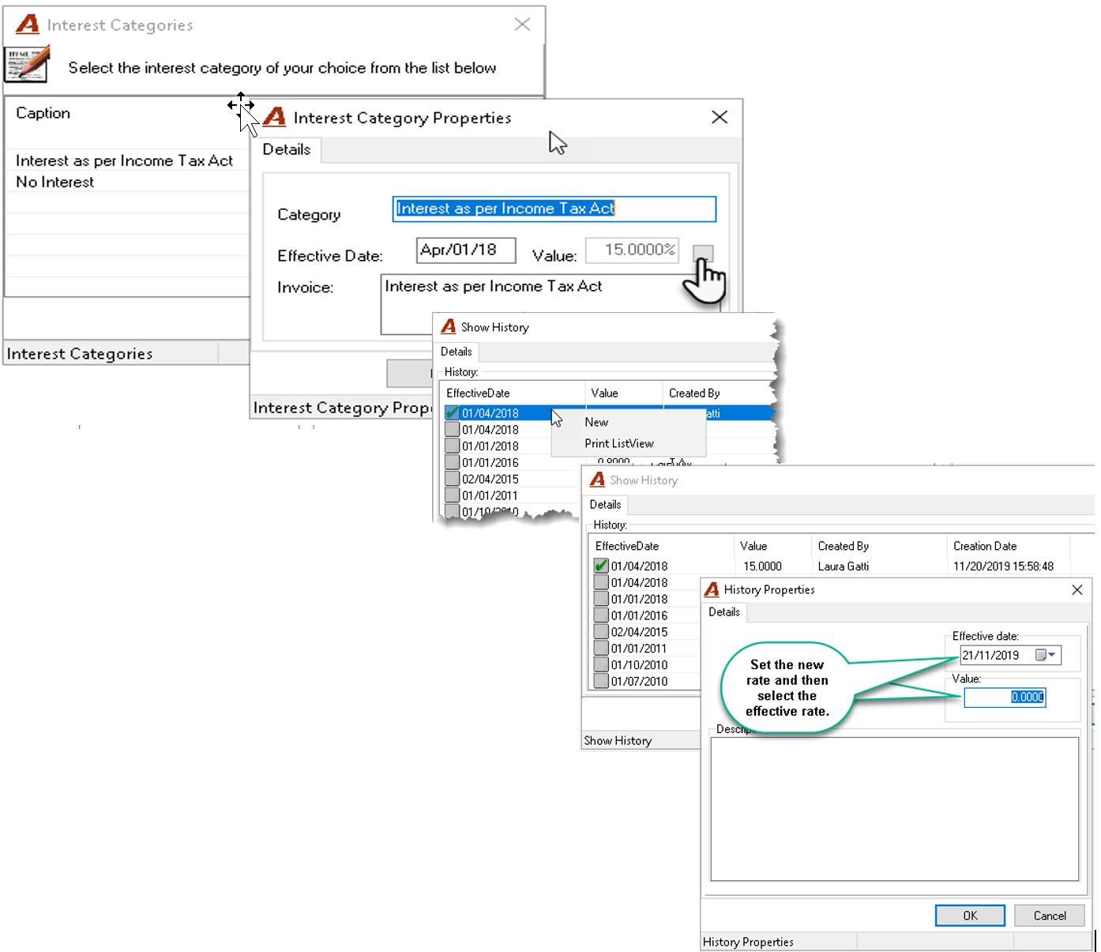Viewport: 1101px width, 952px height.
Task: Click the small grey history button beside Value 15.0000%
Action: click(x=702, y=253)
